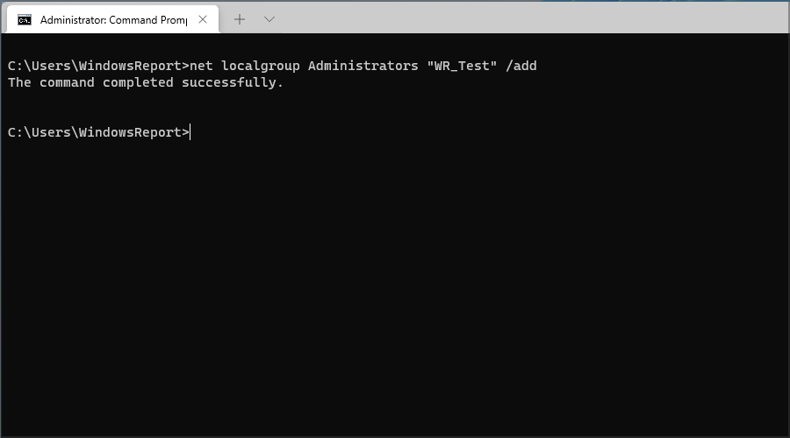Expand the new tab profiles dropdown chevron
This screenshot has width=790, height=438.
269,19
